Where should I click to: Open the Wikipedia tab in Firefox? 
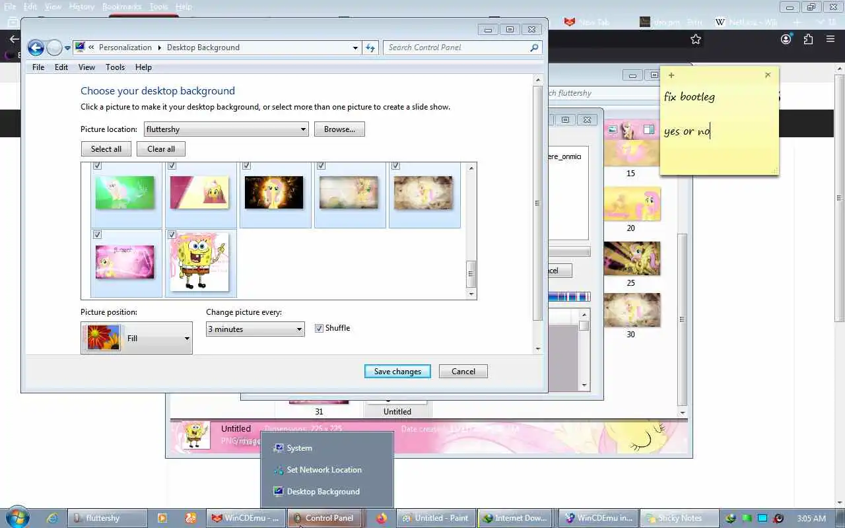point(747,22)
